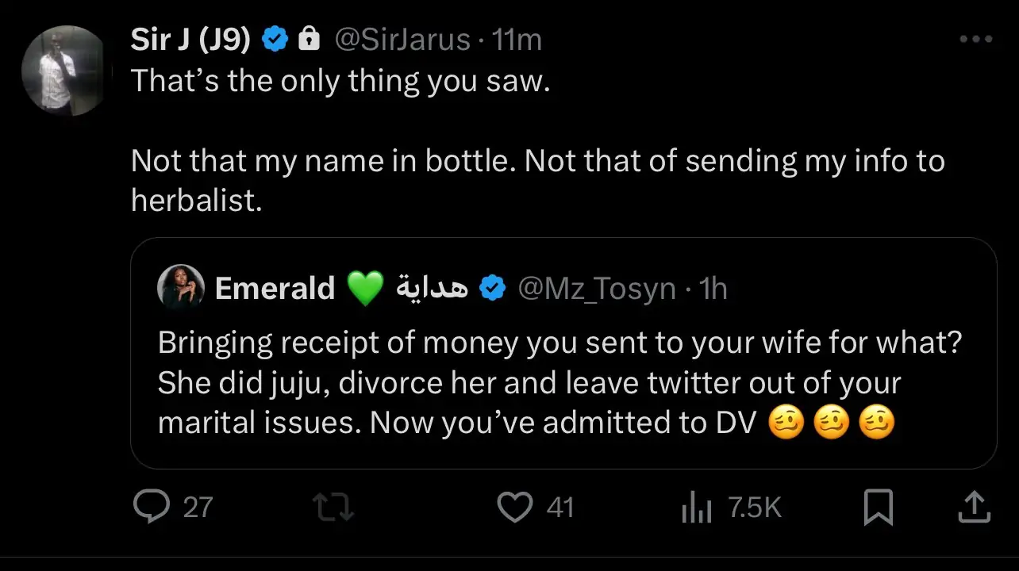This screenshot has width=1019, height=571.
Task: Like the tweet with the heart icon
Action: [x=514, y=507]
